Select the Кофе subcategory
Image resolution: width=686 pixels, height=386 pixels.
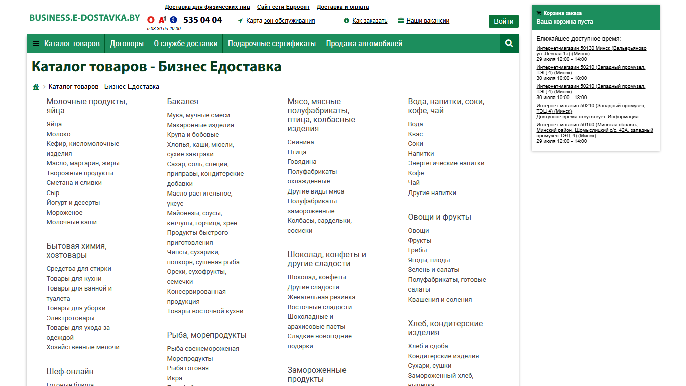(x=416, y=173)
